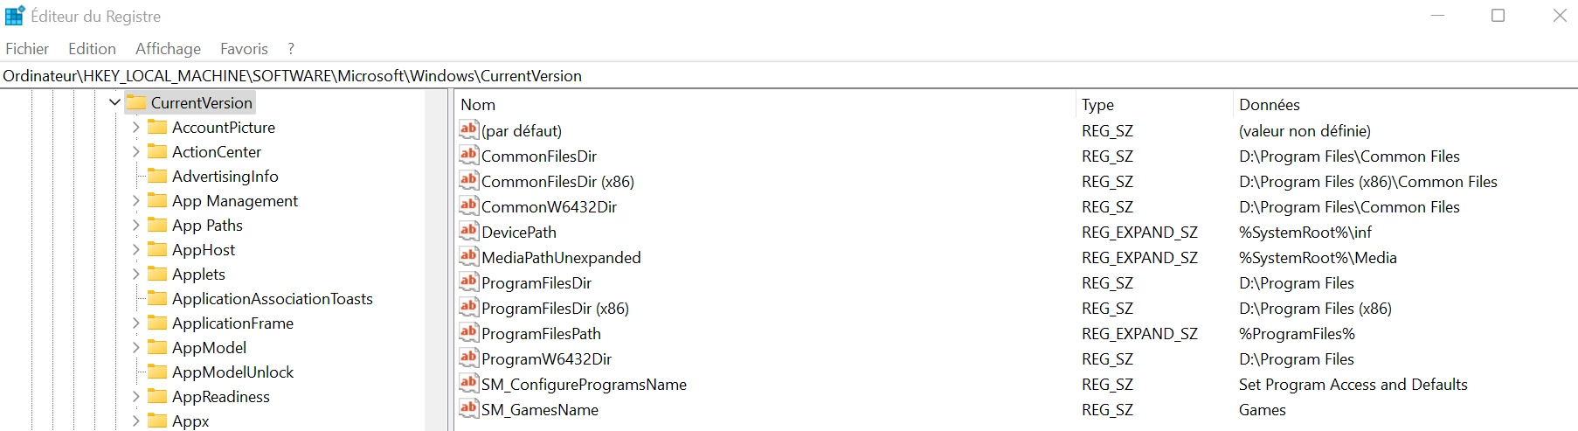Click the string icon beside ProgramW6432Dir
This screenshot has width=1578, height=431.
[x=469, y=358]
